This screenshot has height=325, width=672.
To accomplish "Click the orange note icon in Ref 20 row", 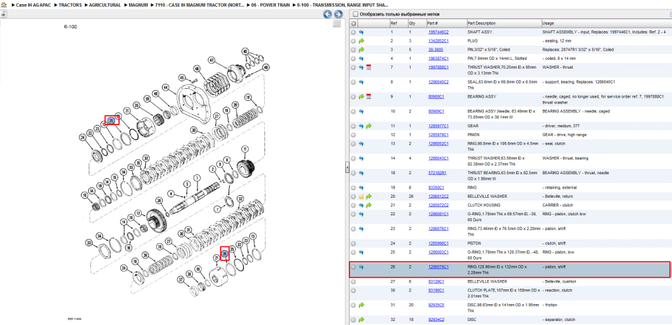I will pos(361,196).
